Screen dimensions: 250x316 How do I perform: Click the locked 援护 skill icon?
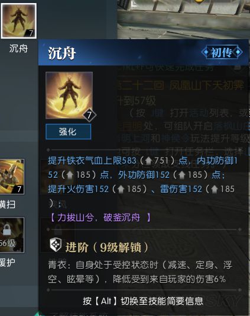click(12, 235)
